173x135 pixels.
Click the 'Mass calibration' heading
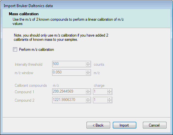point(24,14)
